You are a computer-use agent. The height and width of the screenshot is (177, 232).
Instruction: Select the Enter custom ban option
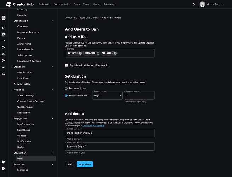(x=66, y=95)
